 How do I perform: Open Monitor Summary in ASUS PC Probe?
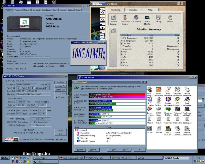point(114,20)
